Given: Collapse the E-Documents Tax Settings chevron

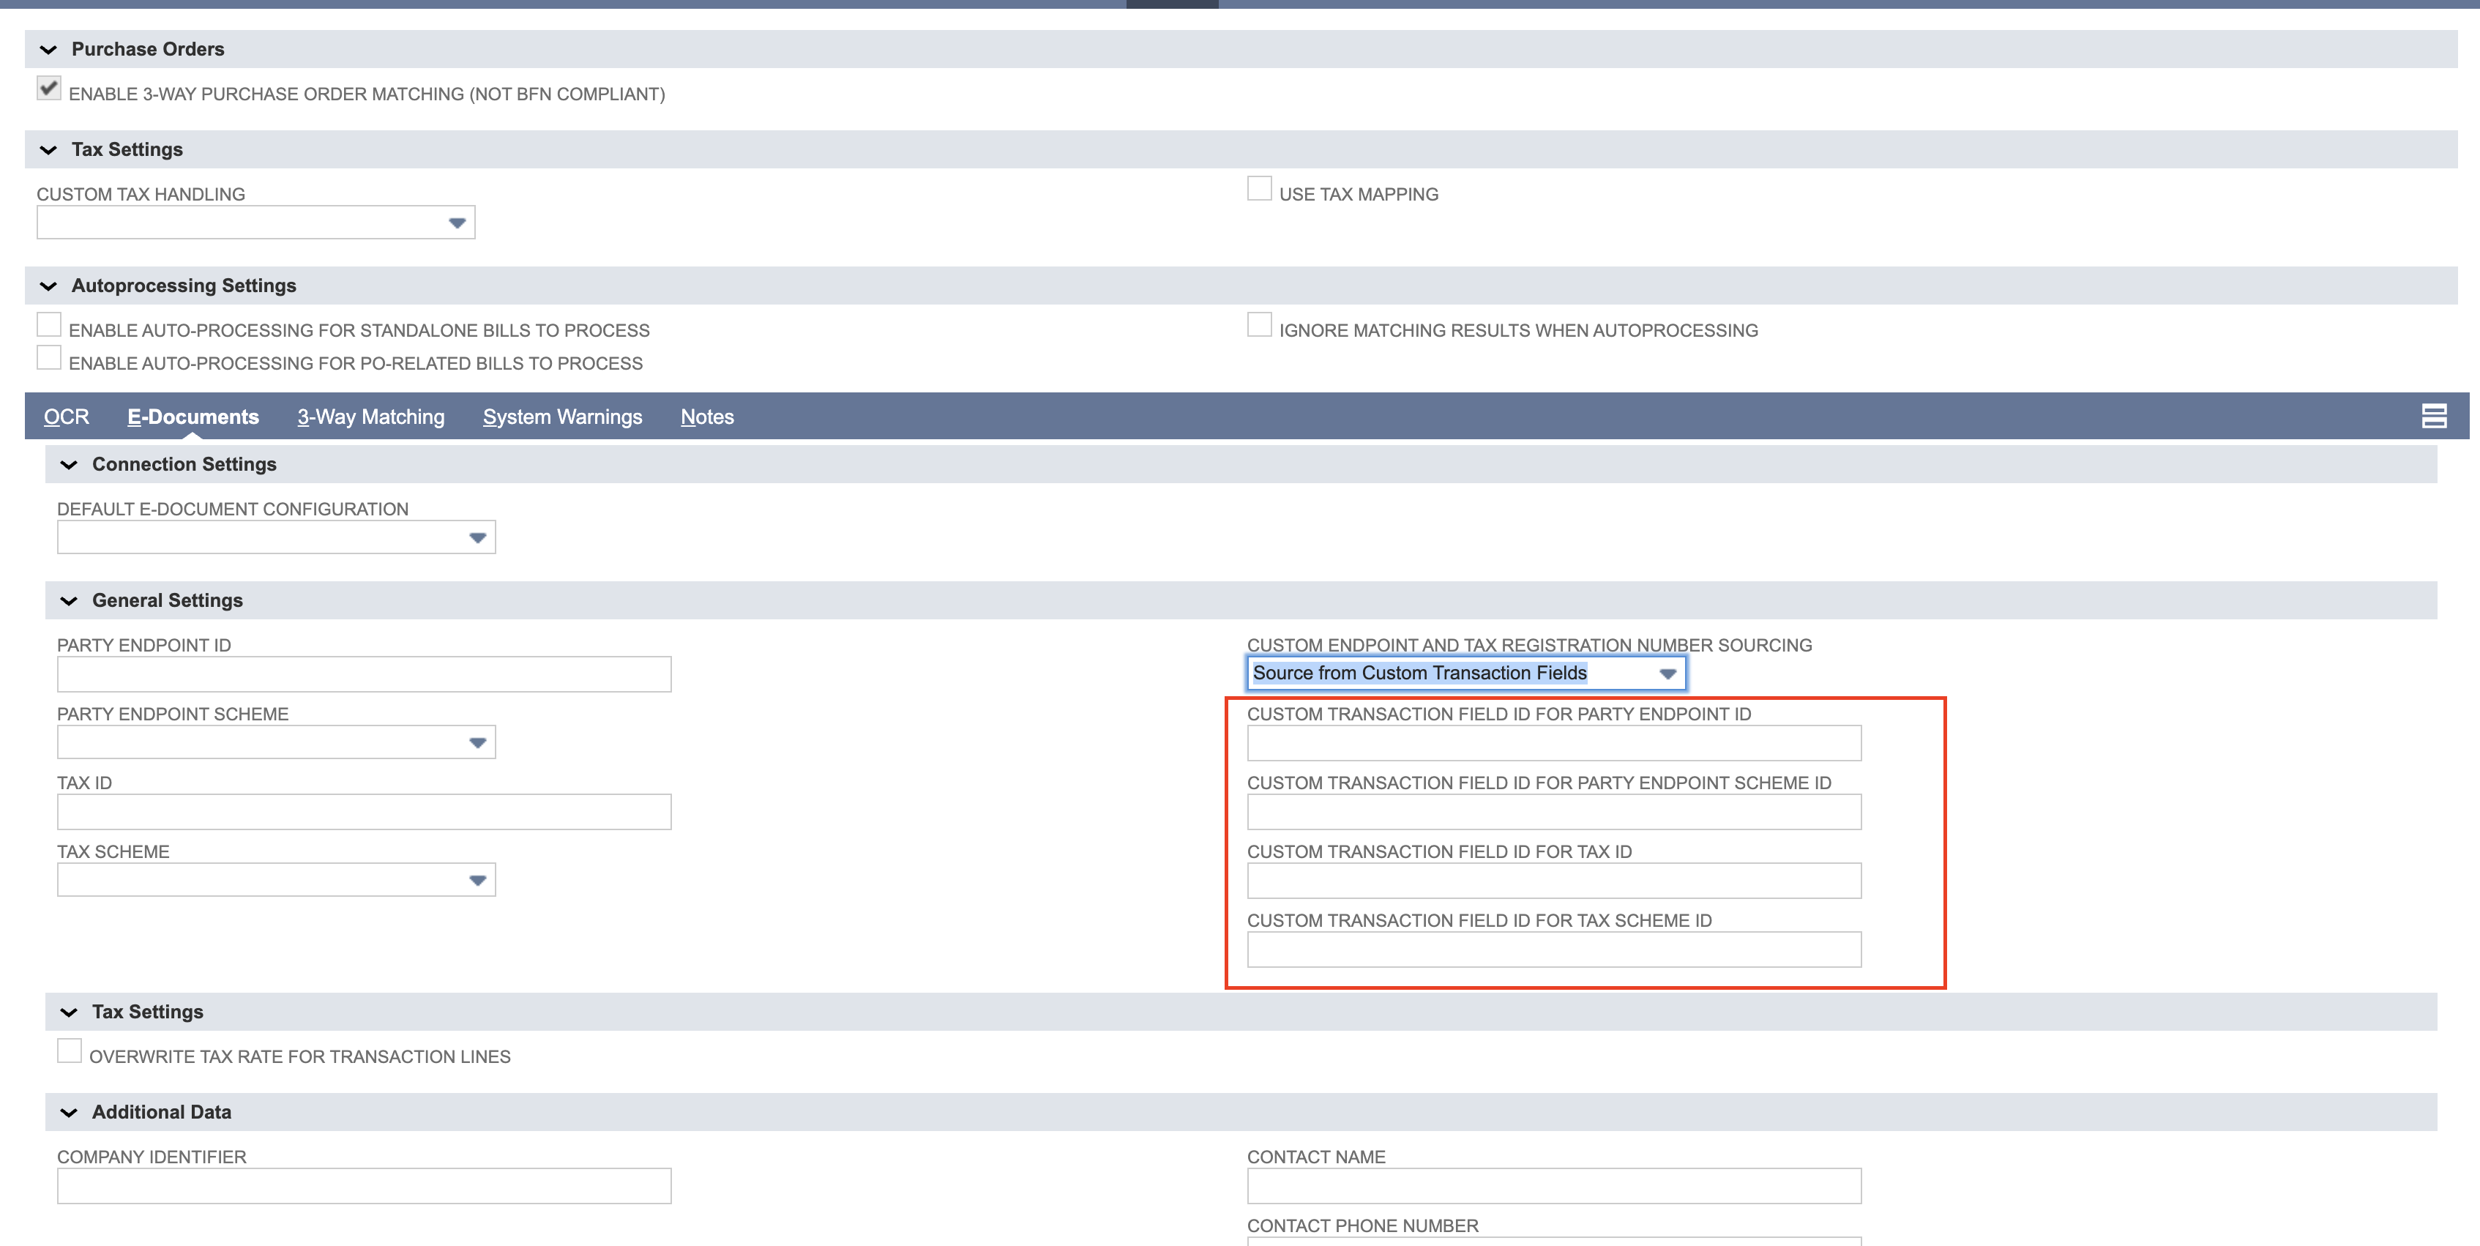Looking at the screenshot, I should point(68,1013).
